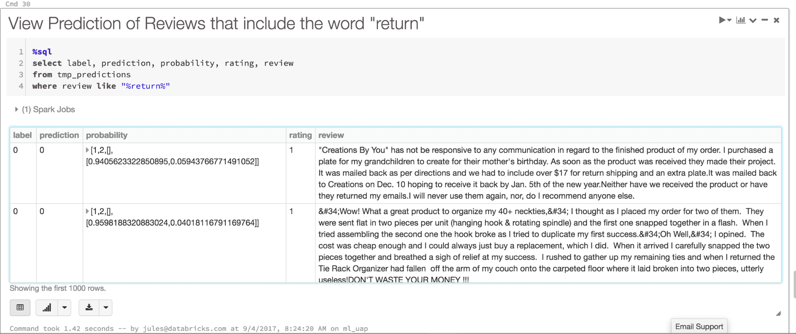The height and width of the screenshot is (334, 796).
Task: Grab the table resize handle at bottom right
Action: (x=778, y=314)
